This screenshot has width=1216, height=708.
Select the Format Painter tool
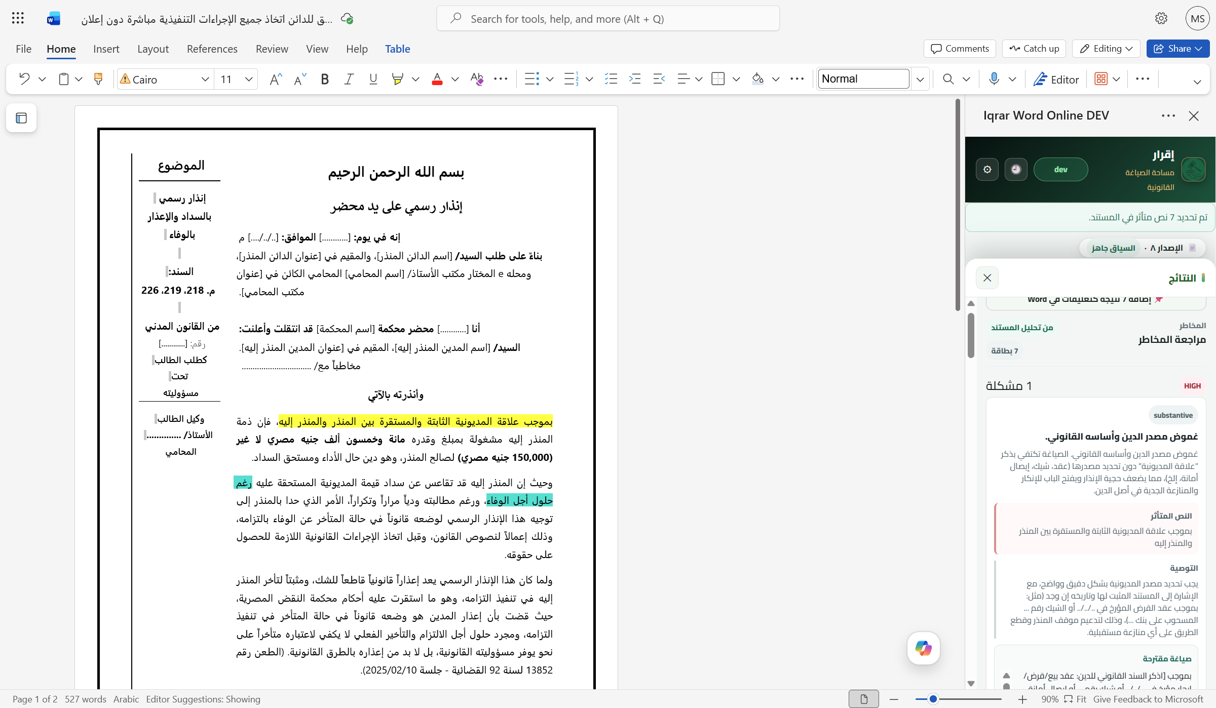point(98,79)
